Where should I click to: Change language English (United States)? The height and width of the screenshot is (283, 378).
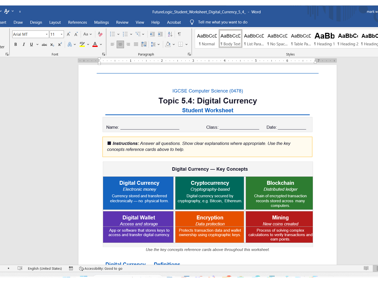[45, 268]
